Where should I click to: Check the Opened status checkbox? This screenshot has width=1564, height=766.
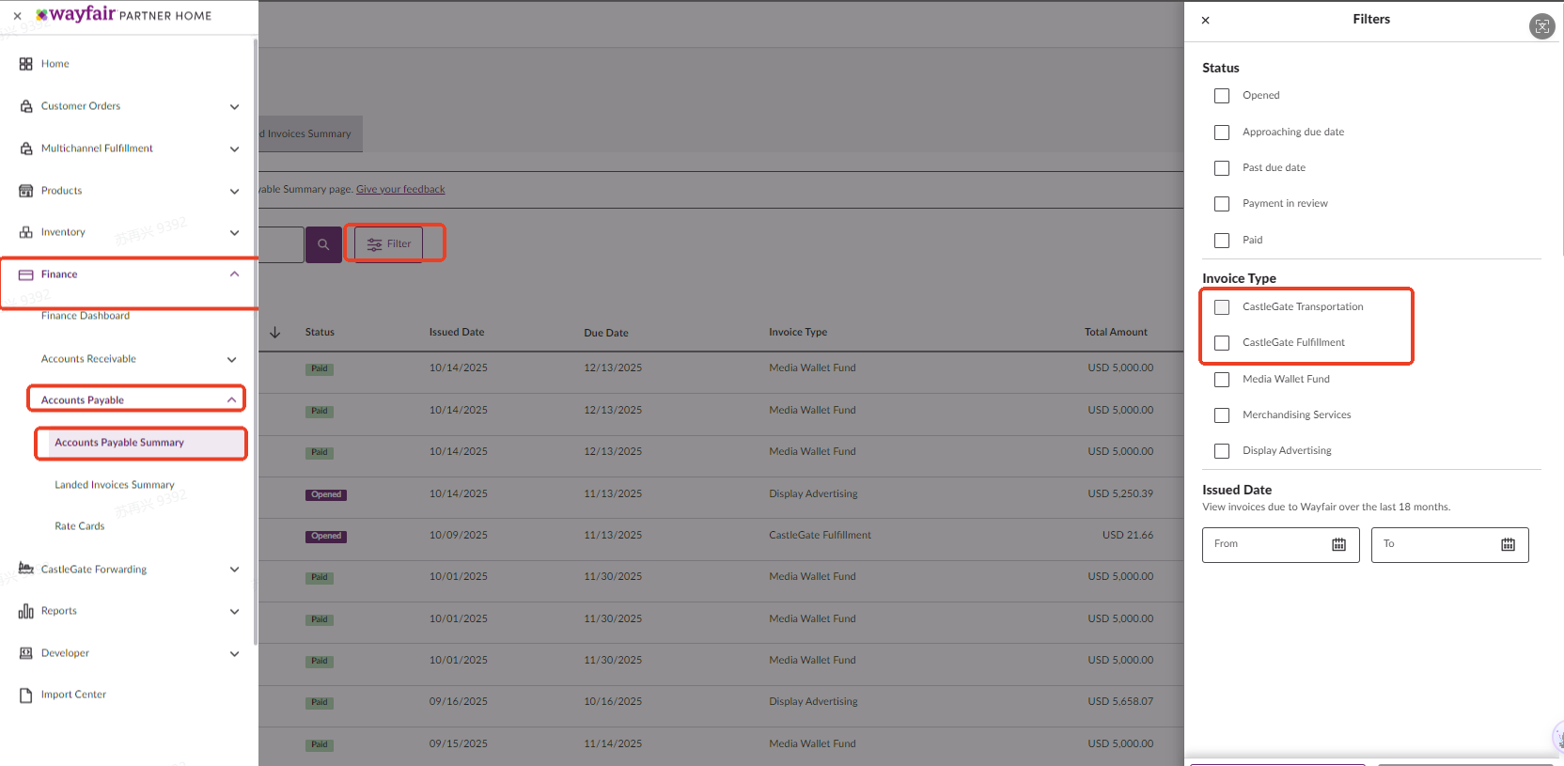1222,96
